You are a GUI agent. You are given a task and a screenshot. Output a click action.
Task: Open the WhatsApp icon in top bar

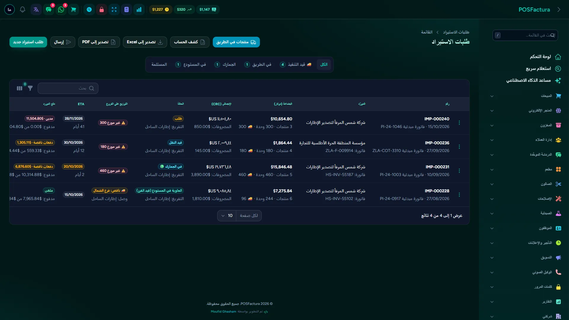[x=61, y=9]
